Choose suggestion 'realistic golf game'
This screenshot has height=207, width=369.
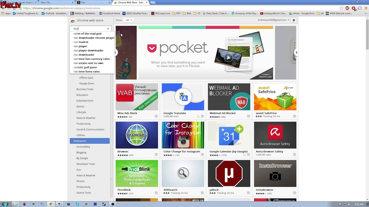click(85, 67)
